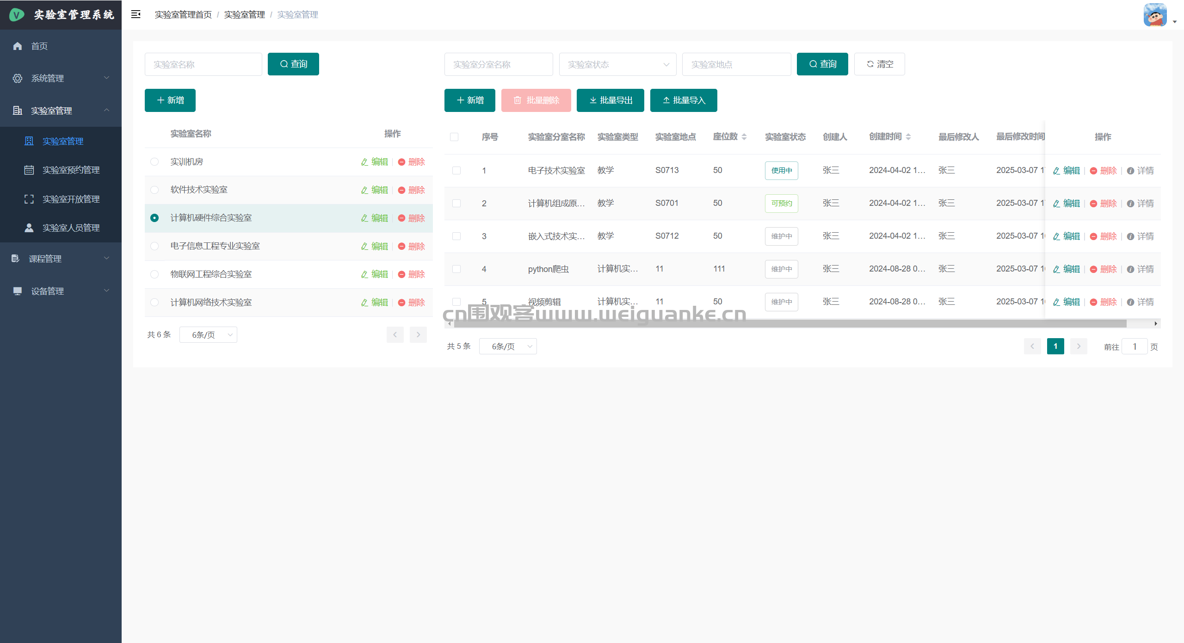Click the 批量导出 button
The height and width of the screenshot is (643, 1184).
610,100
